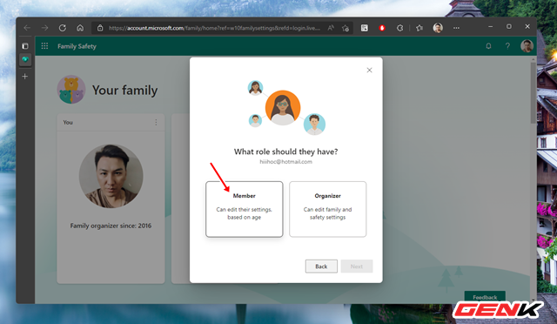Choose the Member role card
557x324 pixels.
point(245,209)
